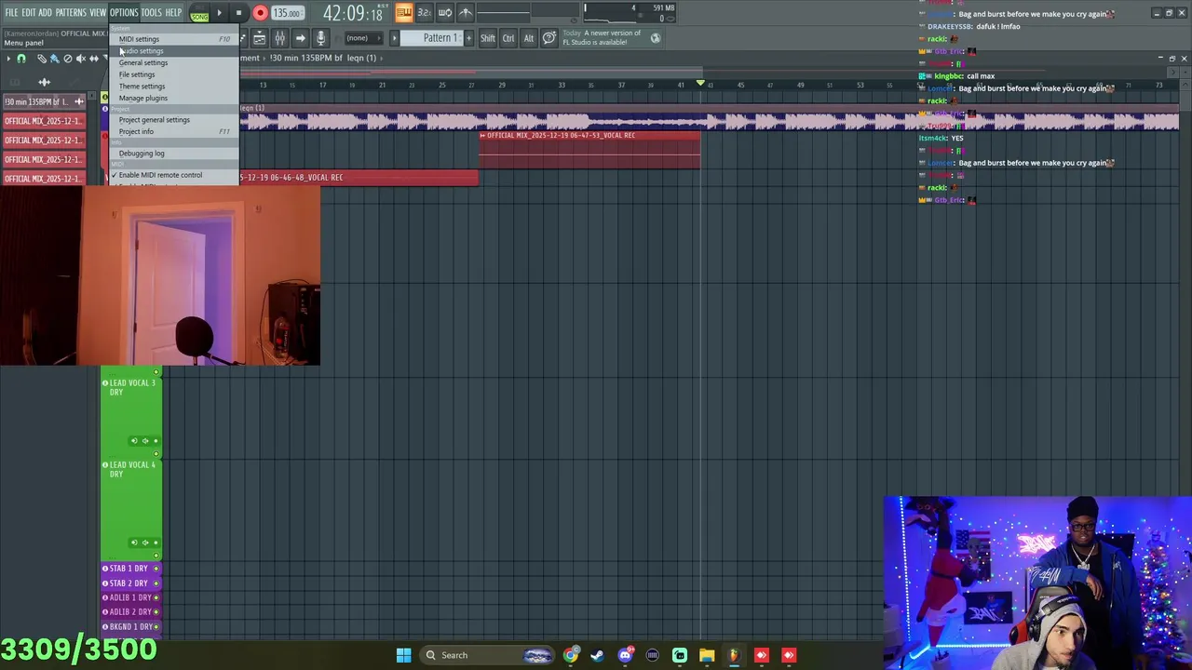Toggle the metronome icon

tap(466, 12)
